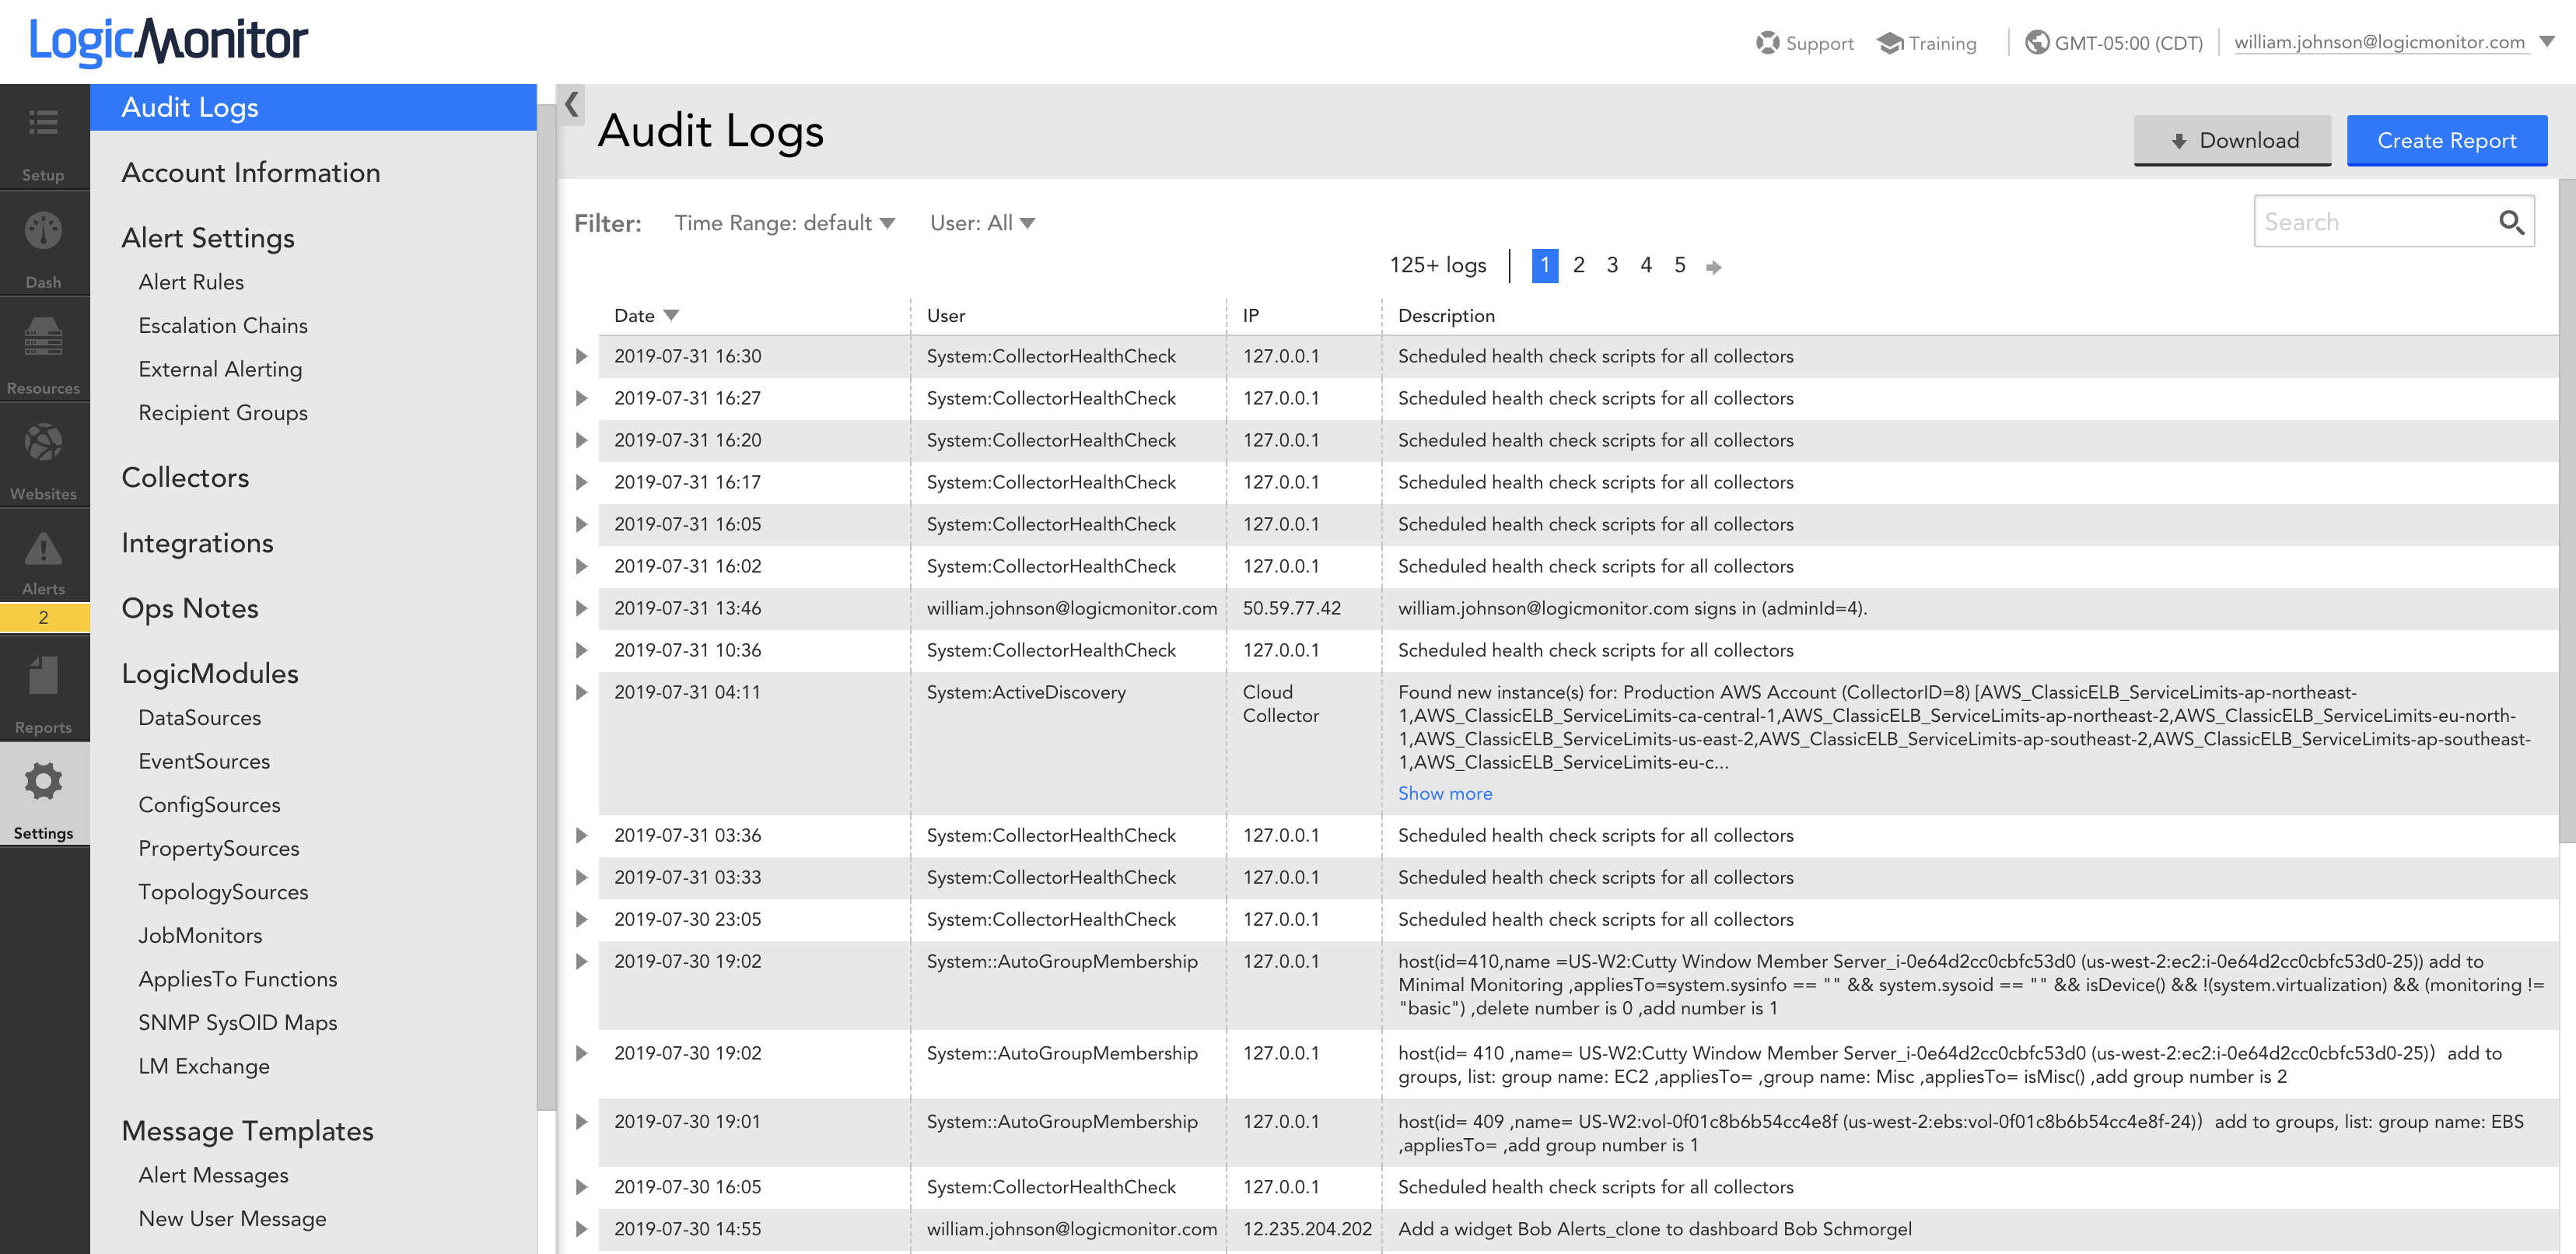The height and width of the screenshot is (1254, 2576).
Task: Click into the Search input field
Action: [2375, 222]
